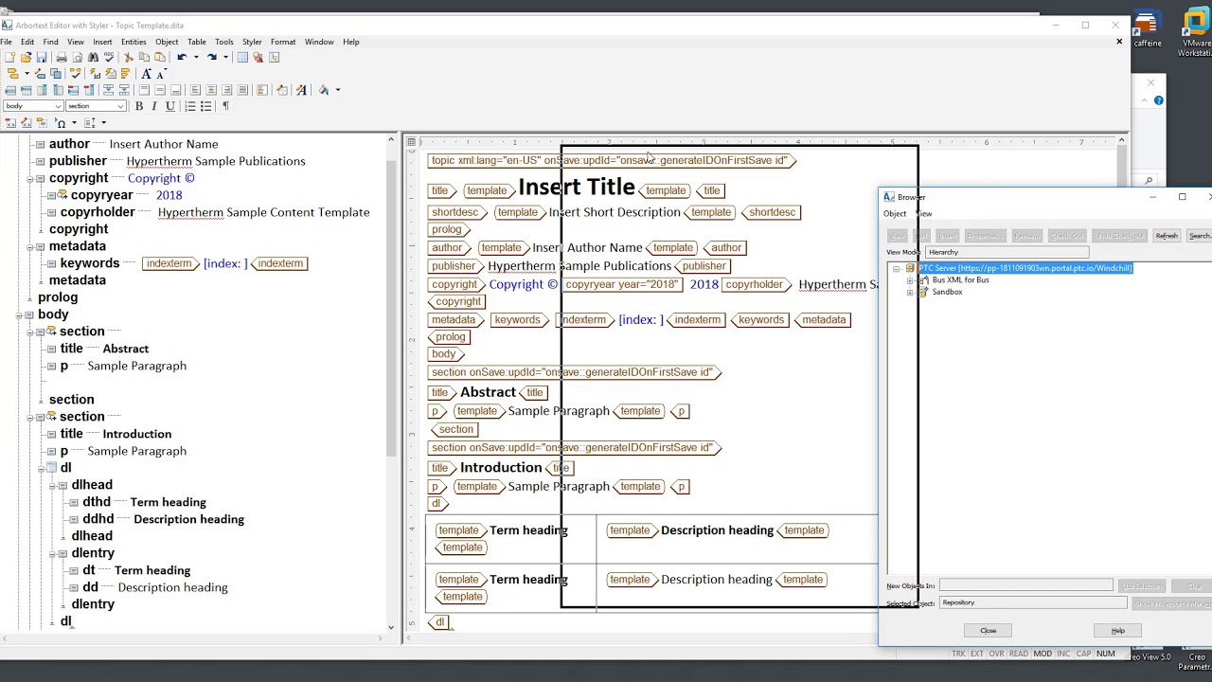Increase font size with large A icon
This screenshot has height=682, width=1212.
146,73
